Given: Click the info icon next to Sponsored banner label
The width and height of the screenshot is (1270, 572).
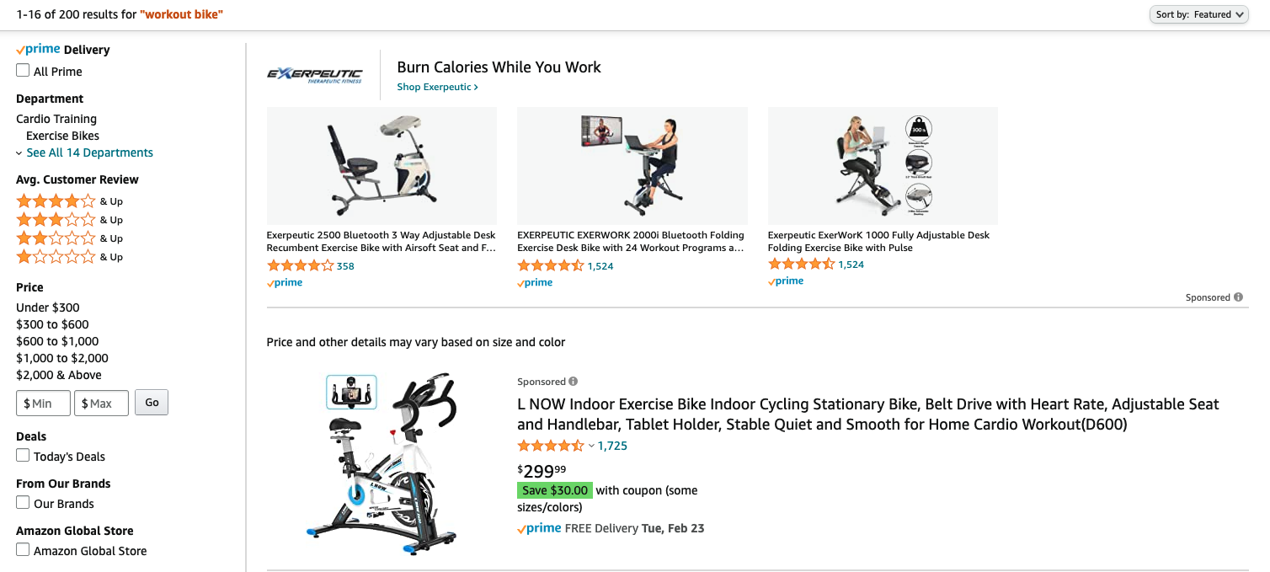Looking at the screenshot, I should pos(1238,297).
